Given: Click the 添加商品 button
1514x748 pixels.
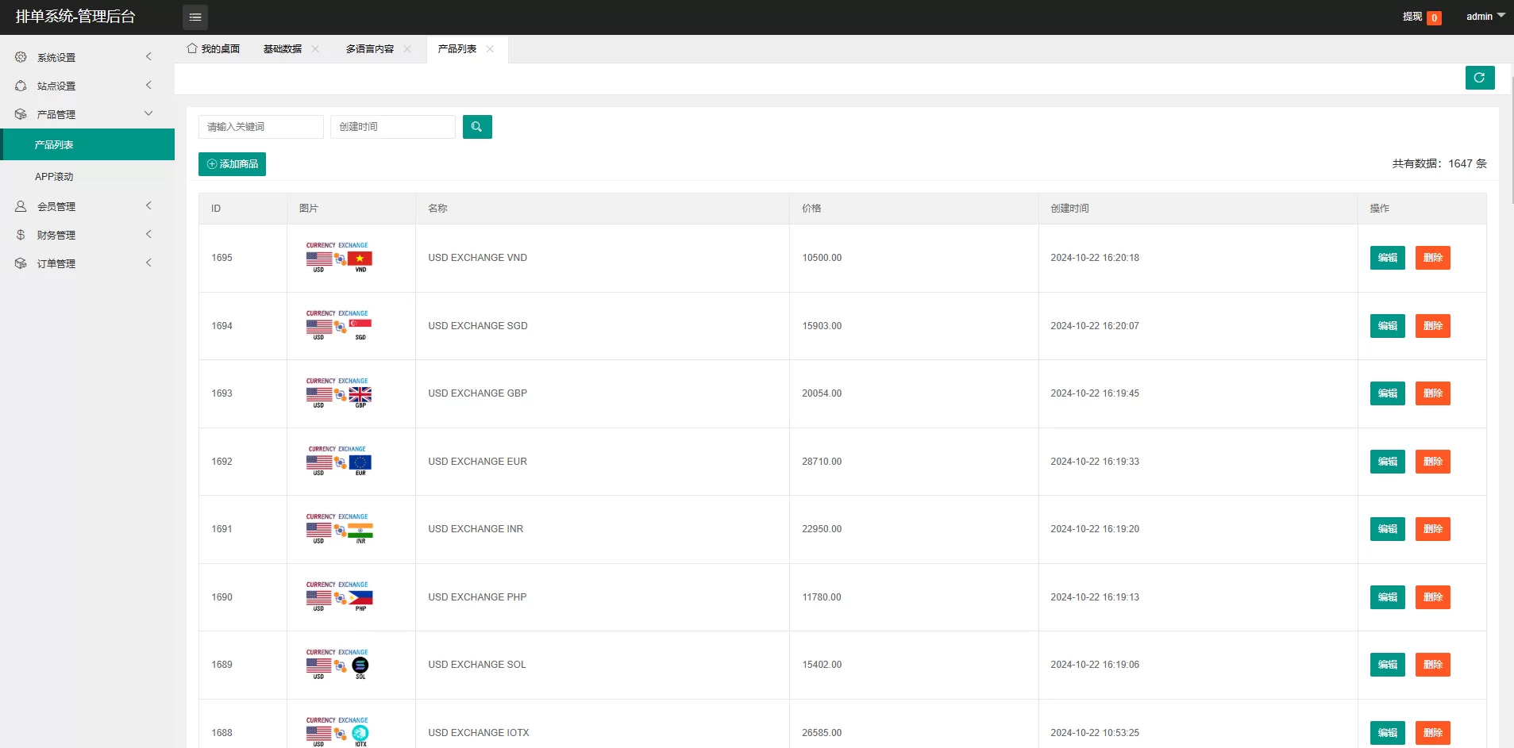Looking at the screenshot, I should (x=232, y=164).
